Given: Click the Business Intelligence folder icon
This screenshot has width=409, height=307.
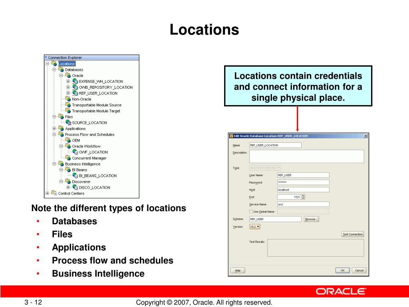Looking at the screenshot, I should (x=61, y=163).
